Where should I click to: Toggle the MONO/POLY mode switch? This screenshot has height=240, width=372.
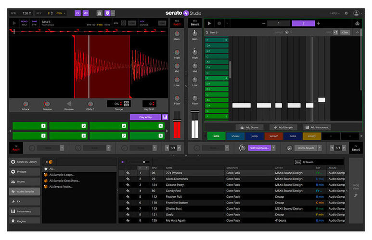(24, 23)
